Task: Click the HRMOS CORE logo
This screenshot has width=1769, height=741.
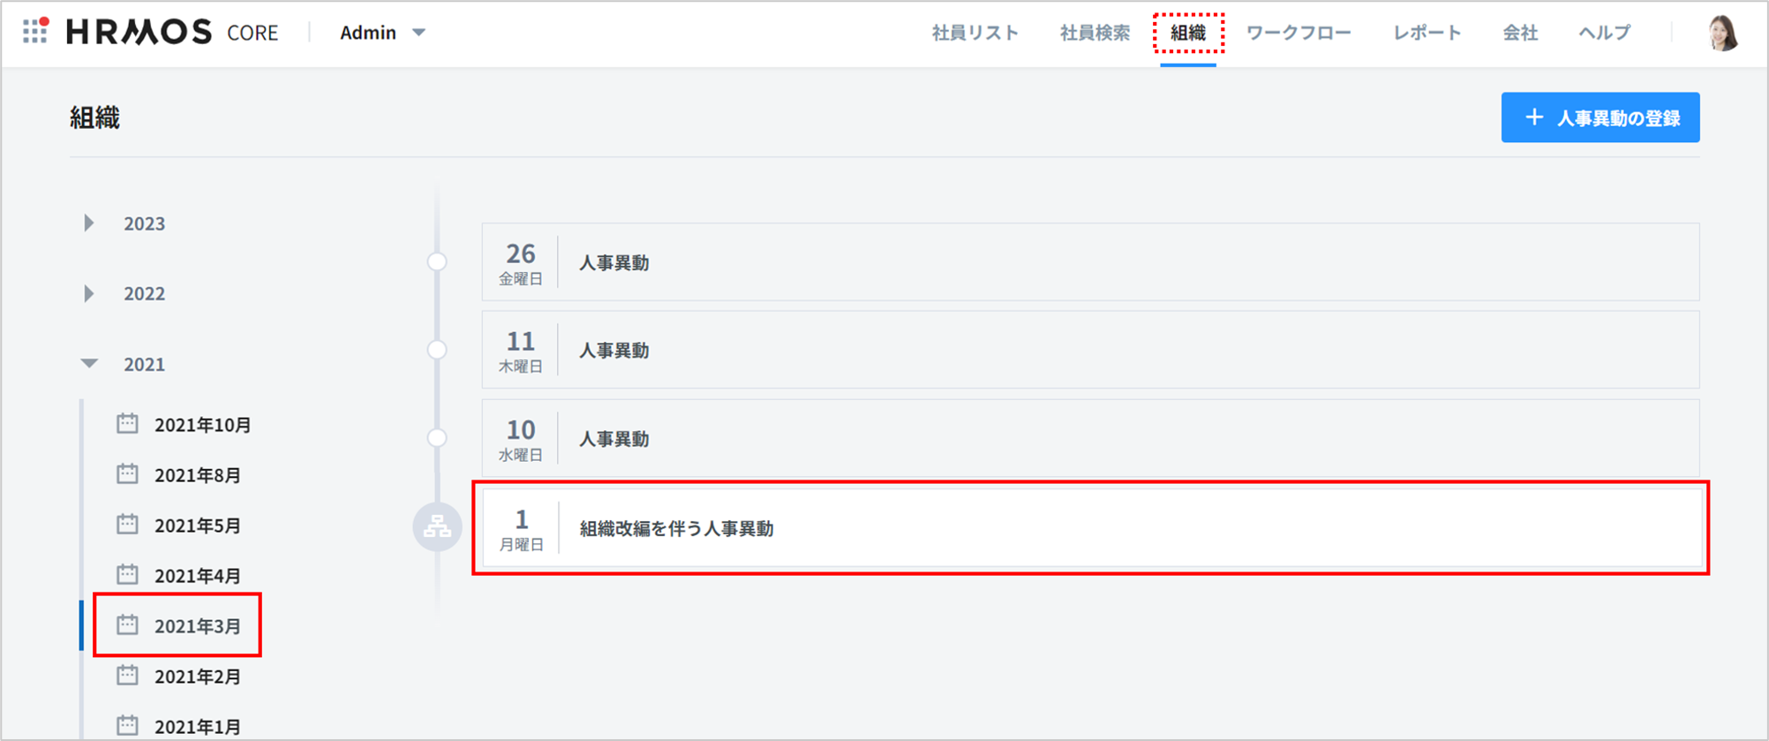Action: coord(172,33)
